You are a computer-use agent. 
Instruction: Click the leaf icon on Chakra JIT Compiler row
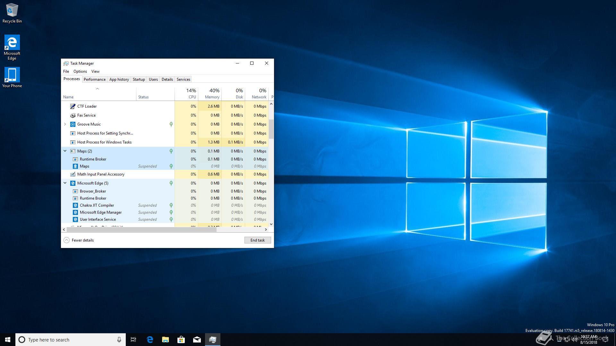tap(171, 205)
